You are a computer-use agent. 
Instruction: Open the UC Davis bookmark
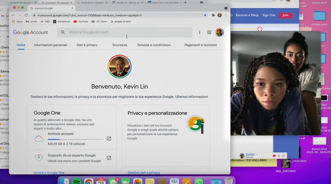(x=99, y=22)
